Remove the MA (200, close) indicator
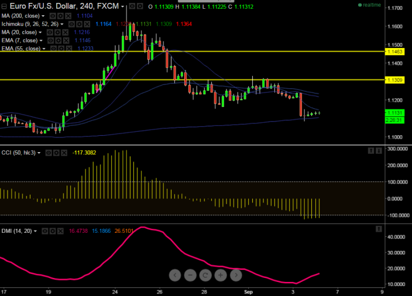The width and height of the screenshot is (412, 296). [x=68, y=16]
